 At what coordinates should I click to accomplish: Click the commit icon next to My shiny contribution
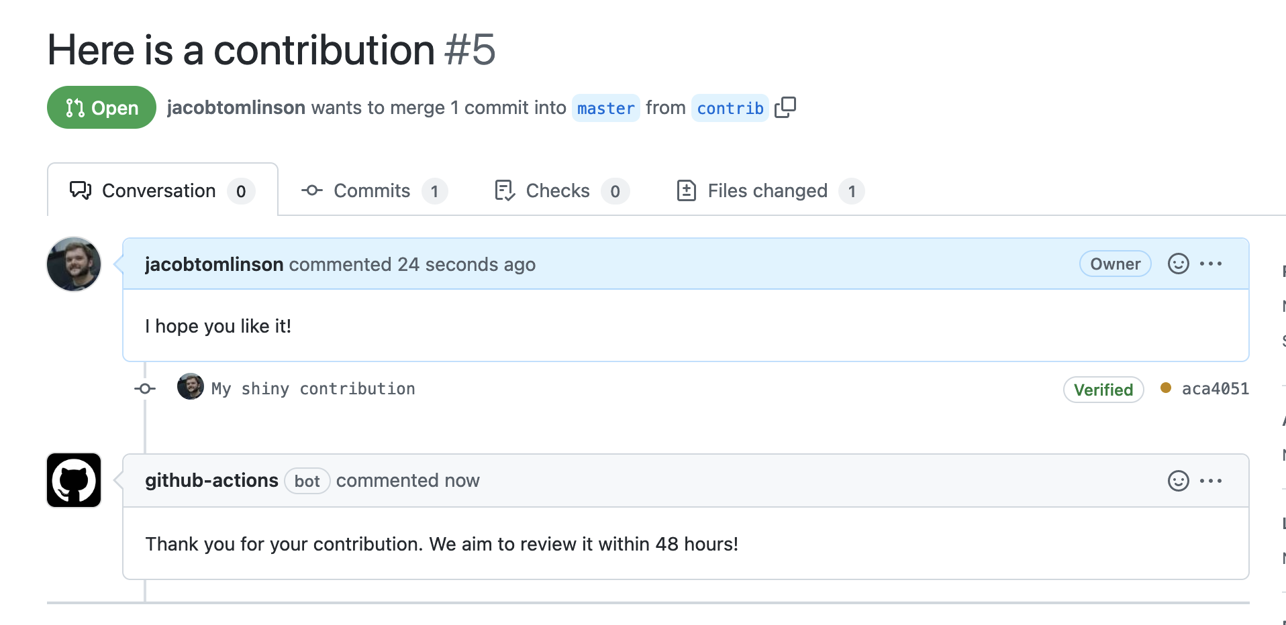point(144,388)
